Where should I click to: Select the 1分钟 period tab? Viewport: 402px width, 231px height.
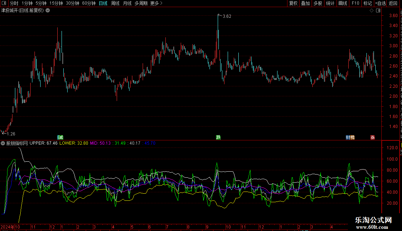[27, 3]
